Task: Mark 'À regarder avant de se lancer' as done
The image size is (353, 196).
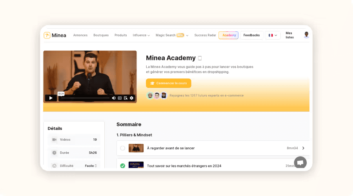Action: (123, 148)
